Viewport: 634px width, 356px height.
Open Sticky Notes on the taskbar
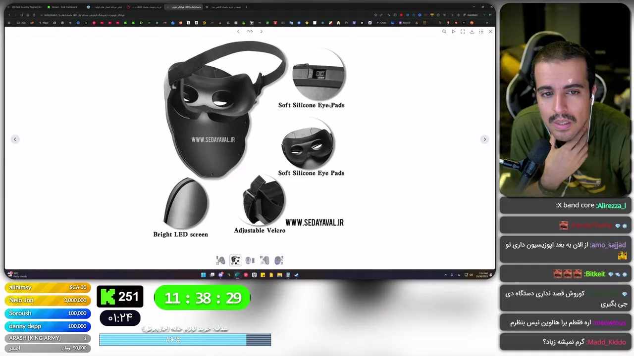[x=263, y=275]
